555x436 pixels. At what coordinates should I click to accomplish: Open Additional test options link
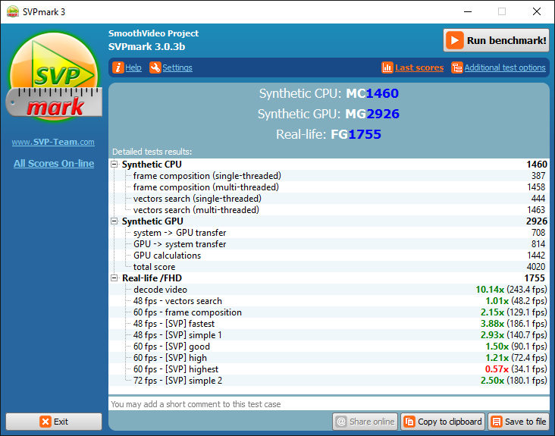(505, 67)
